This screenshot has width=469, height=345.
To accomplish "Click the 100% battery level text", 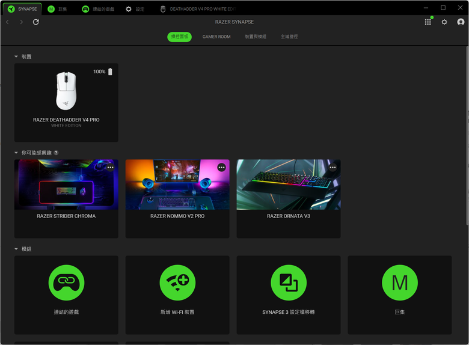I will coord(99,72).
